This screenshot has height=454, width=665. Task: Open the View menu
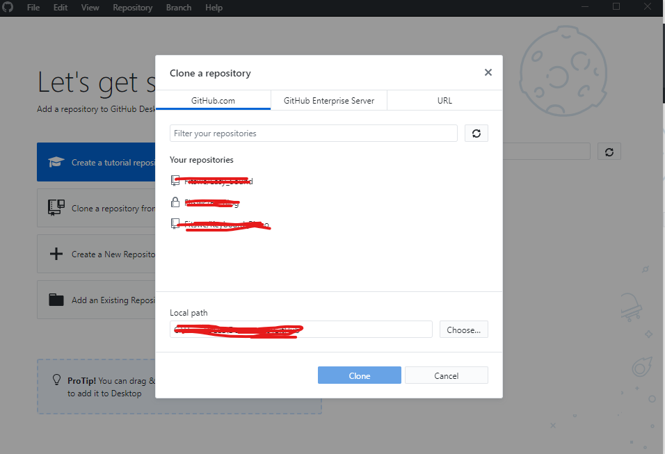pyautogui.click(x=90, y=8)
